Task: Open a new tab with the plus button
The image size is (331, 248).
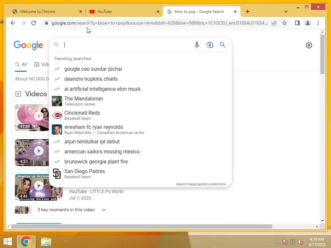Action: pos(248,12)
